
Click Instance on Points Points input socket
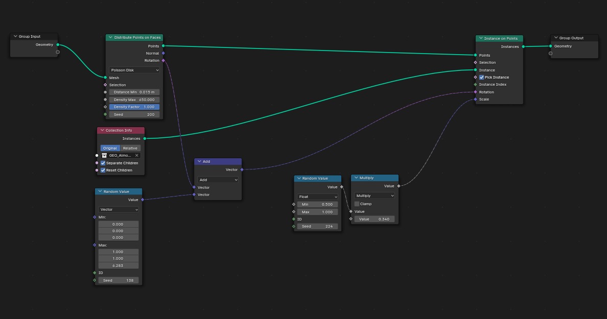click(x=475, y=55)
